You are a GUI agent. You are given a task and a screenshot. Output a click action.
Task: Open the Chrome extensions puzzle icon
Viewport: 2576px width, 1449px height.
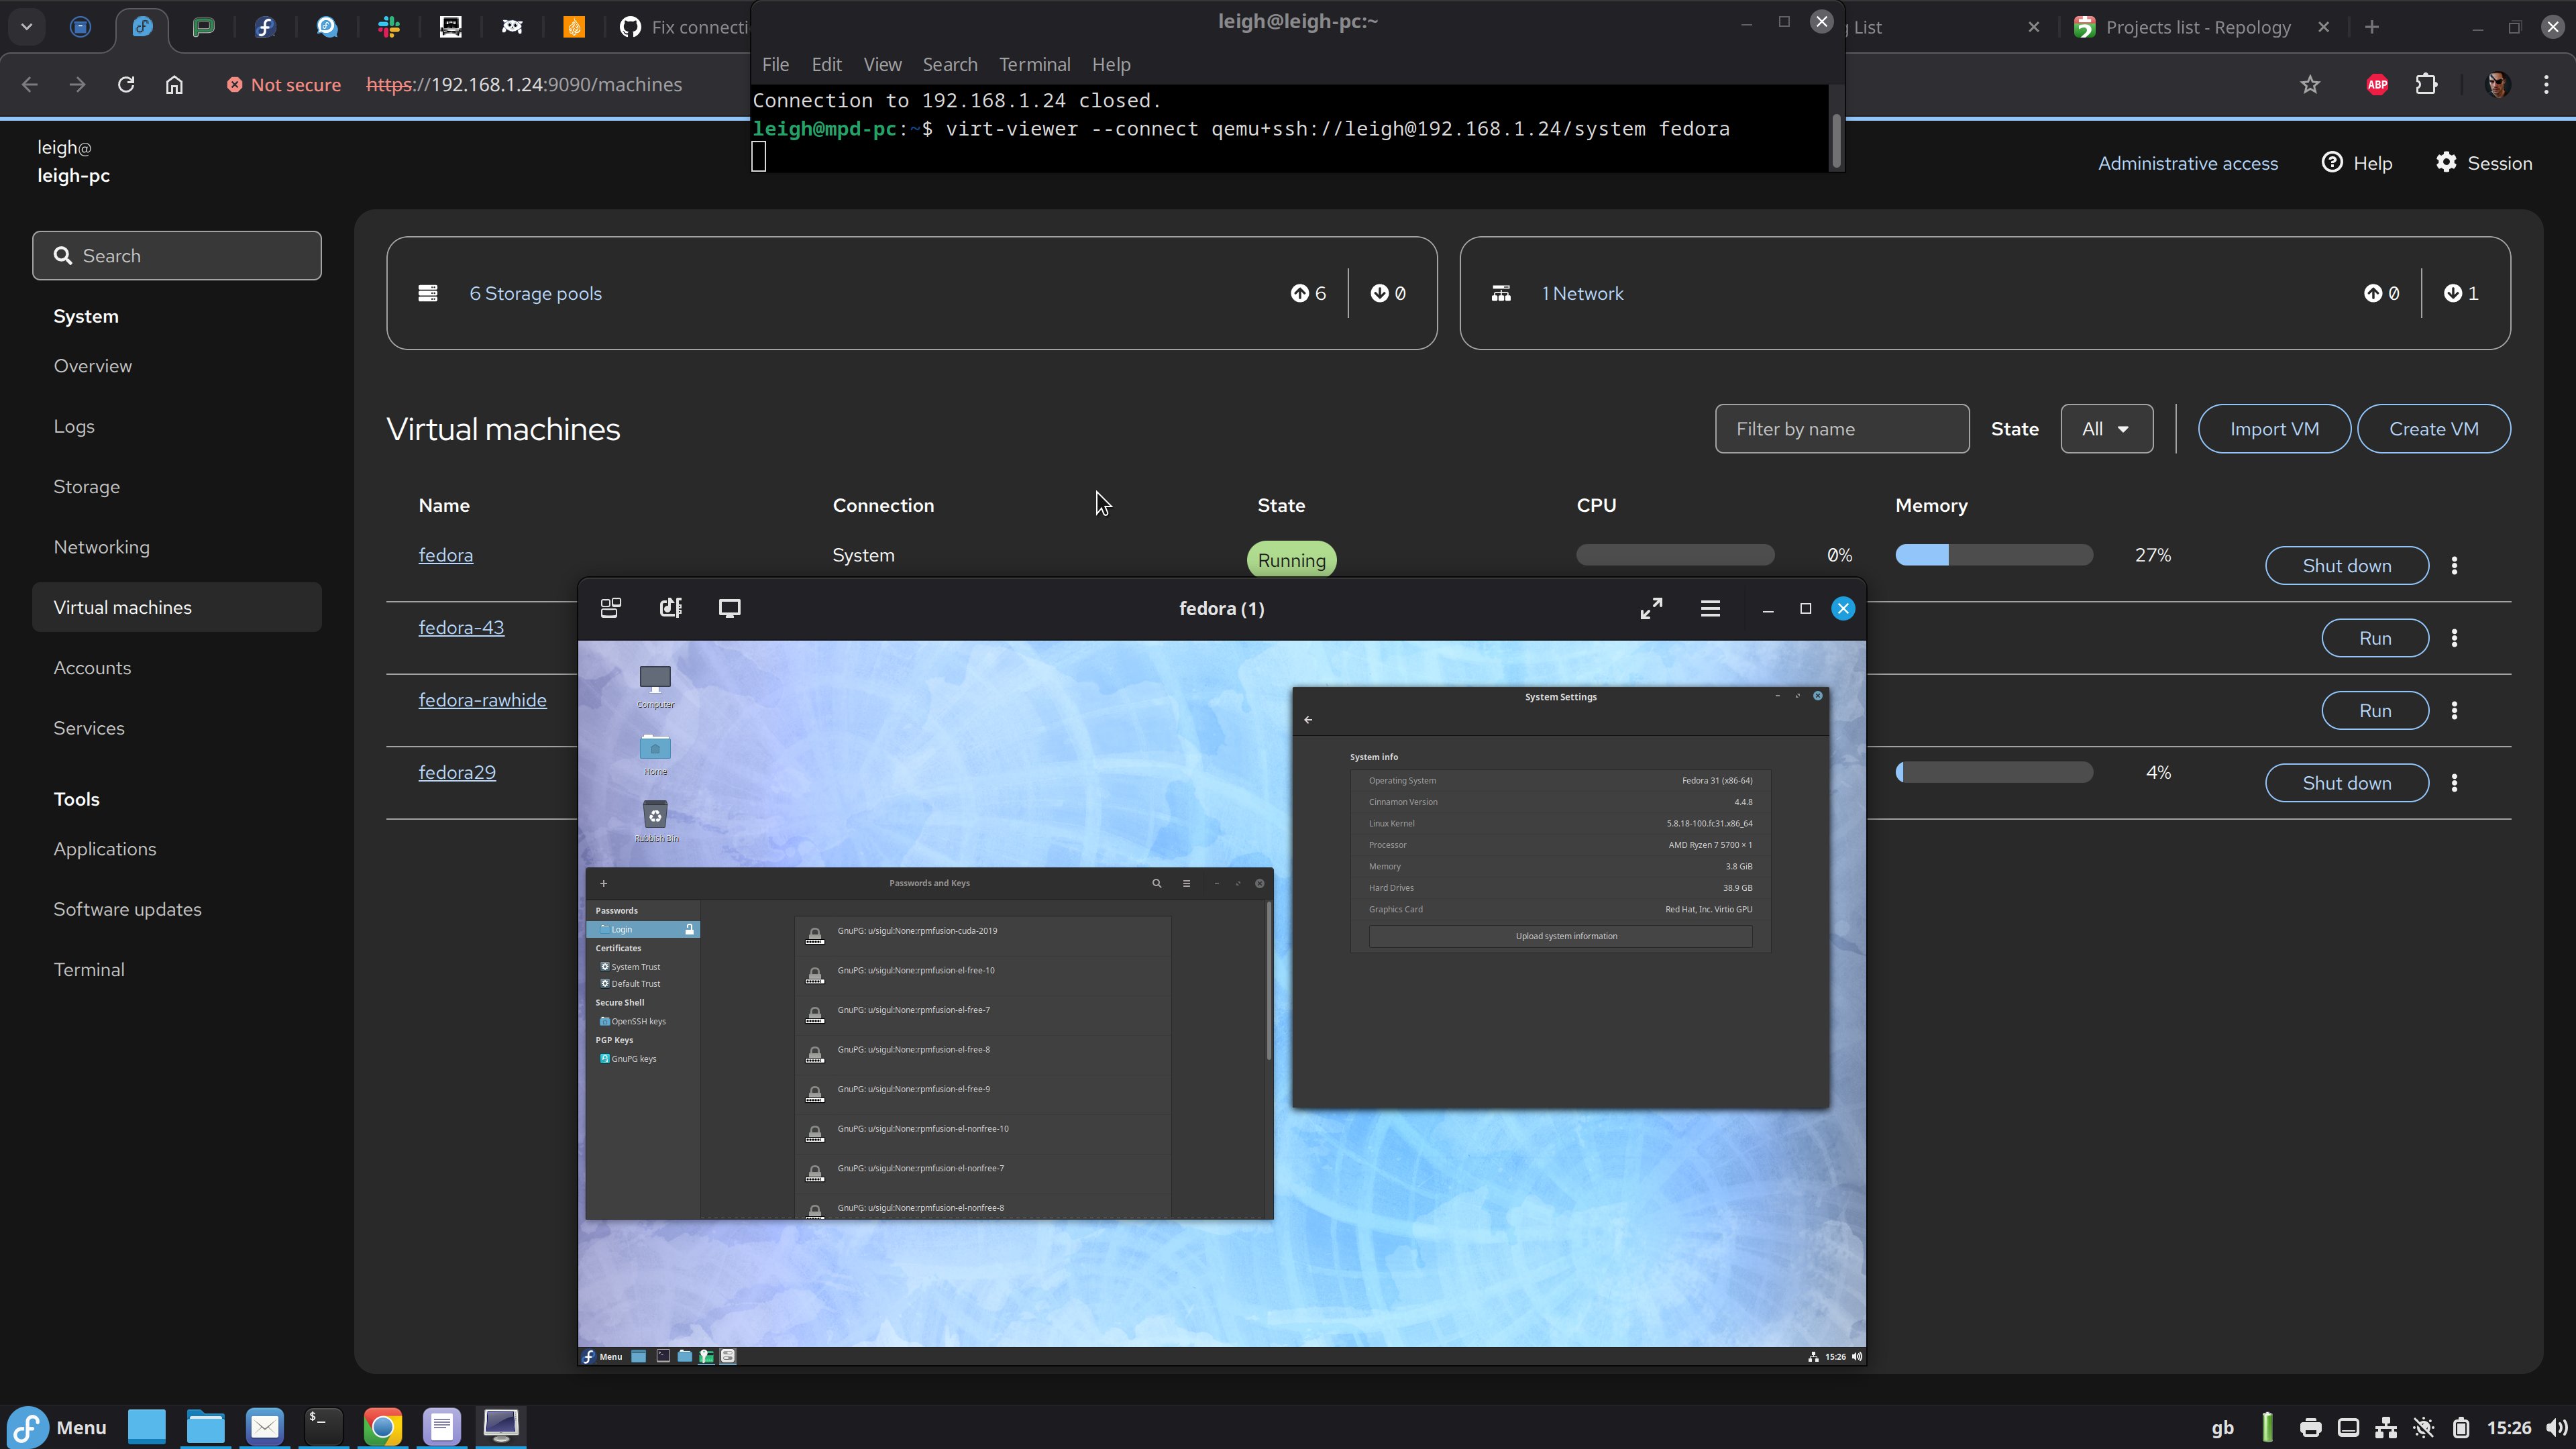tap(2427, 85)
